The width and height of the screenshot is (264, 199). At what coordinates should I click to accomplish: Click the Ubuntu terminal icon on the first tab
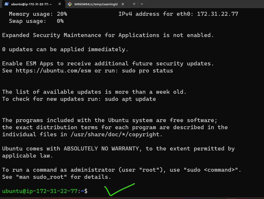[6, 4]
